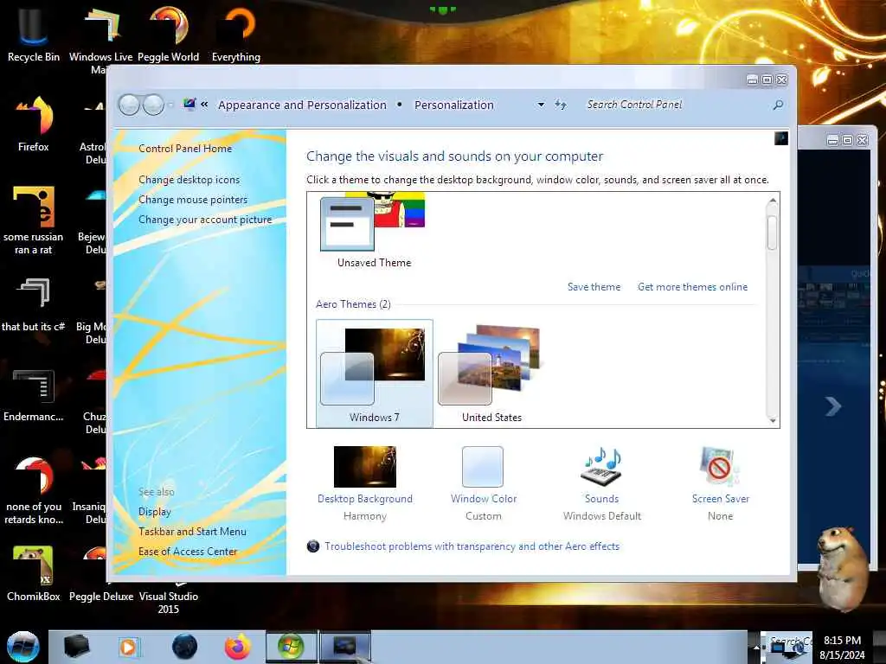Image resolution: width=886 pixels, height=664 pixels.
Task: Open the Endermanc... desktop icon
Action: click(x=33, y=394)
